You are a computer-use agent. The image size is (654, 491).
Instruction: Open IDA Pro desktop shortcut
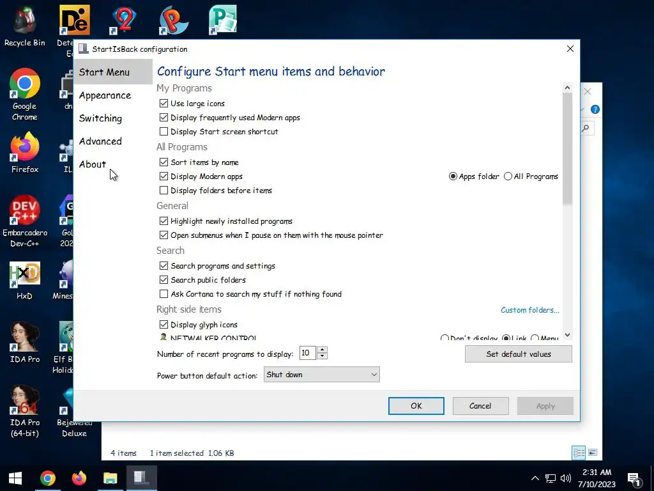pos(25,341)
